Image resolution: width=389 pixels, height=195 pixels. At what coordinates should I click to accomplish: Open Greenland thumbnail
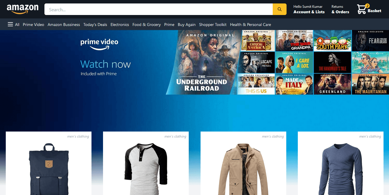tap(332, 84)
